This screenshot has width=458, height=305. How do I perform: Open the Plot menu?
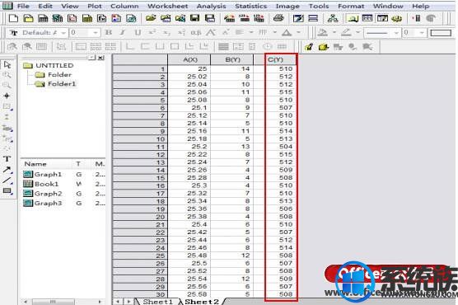pos(95,6)
